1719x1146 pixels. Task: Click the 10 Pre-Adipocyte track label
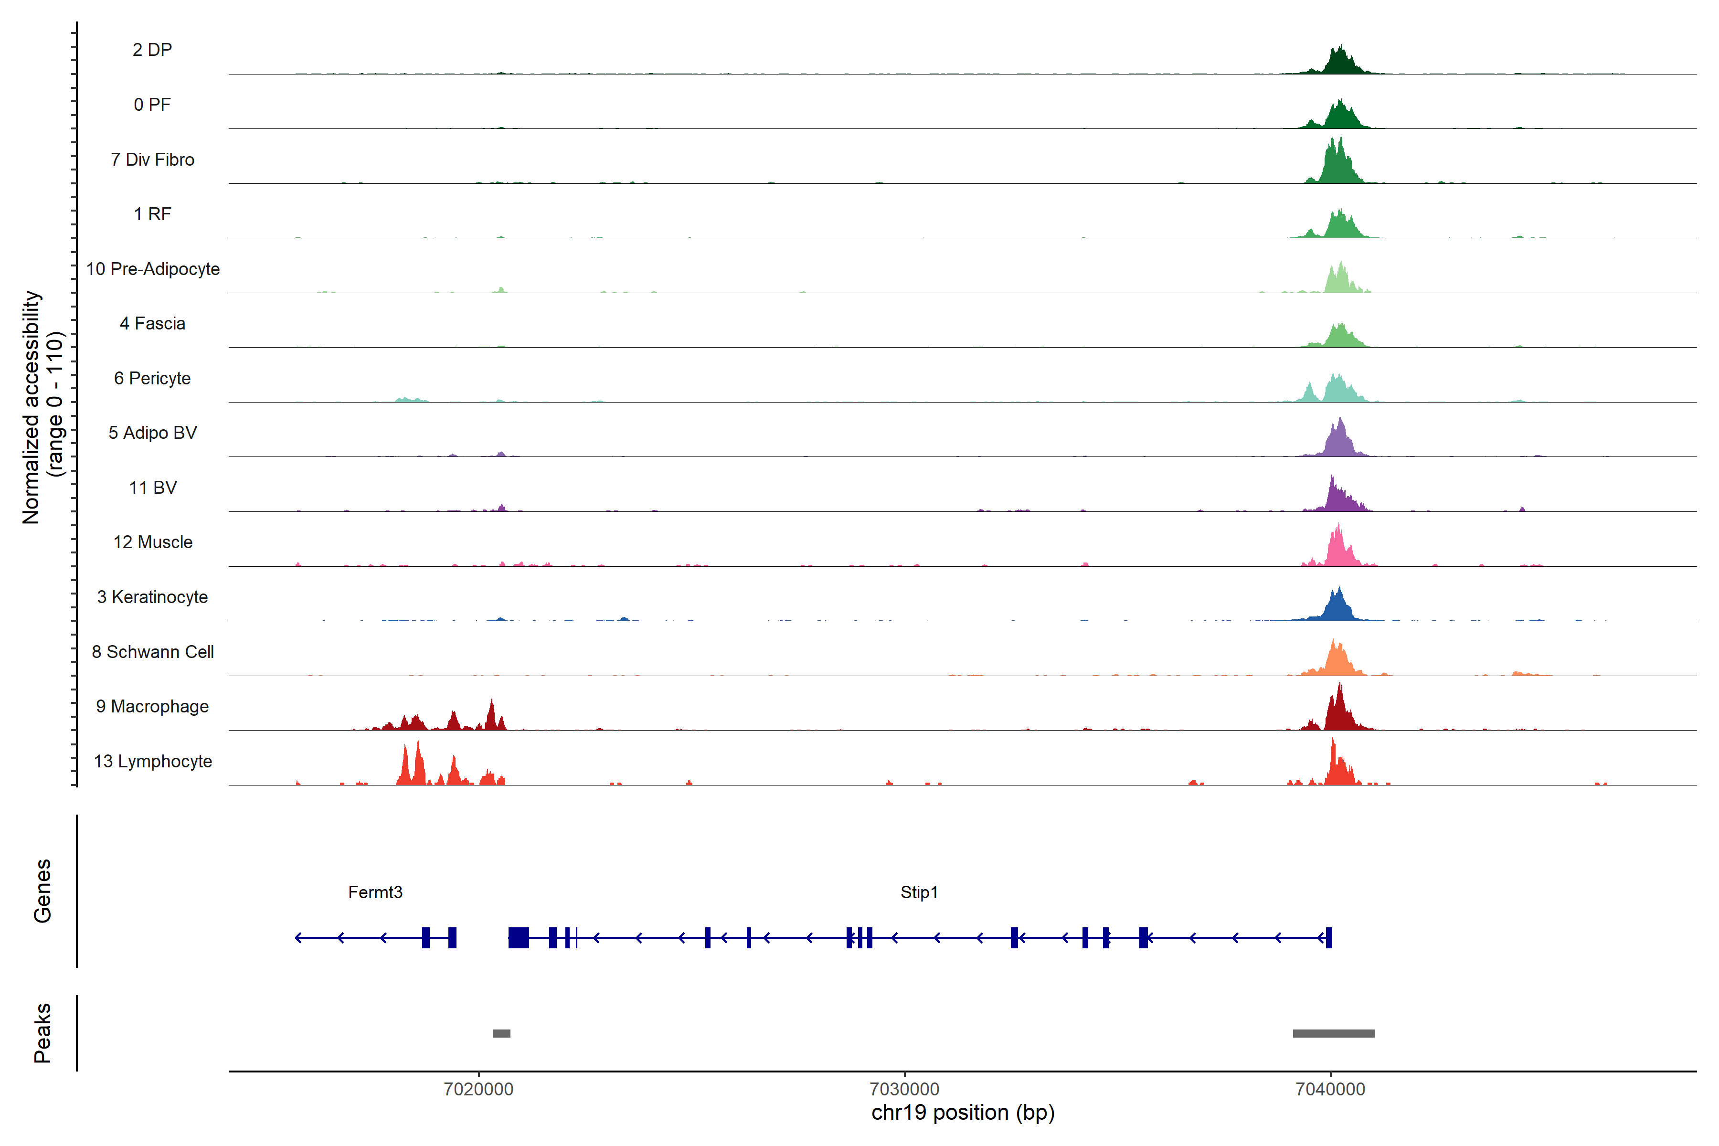(x=152, y=269)
